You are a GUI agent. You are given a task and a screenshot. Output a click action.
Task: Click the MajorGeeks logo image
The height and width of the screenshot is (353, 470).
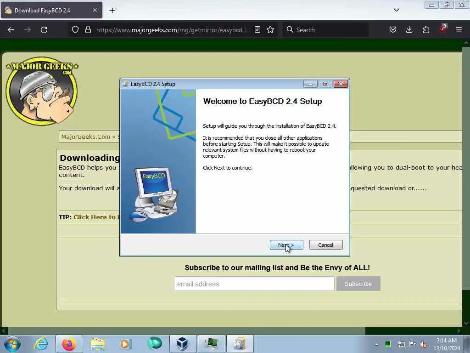pos(42,91)
